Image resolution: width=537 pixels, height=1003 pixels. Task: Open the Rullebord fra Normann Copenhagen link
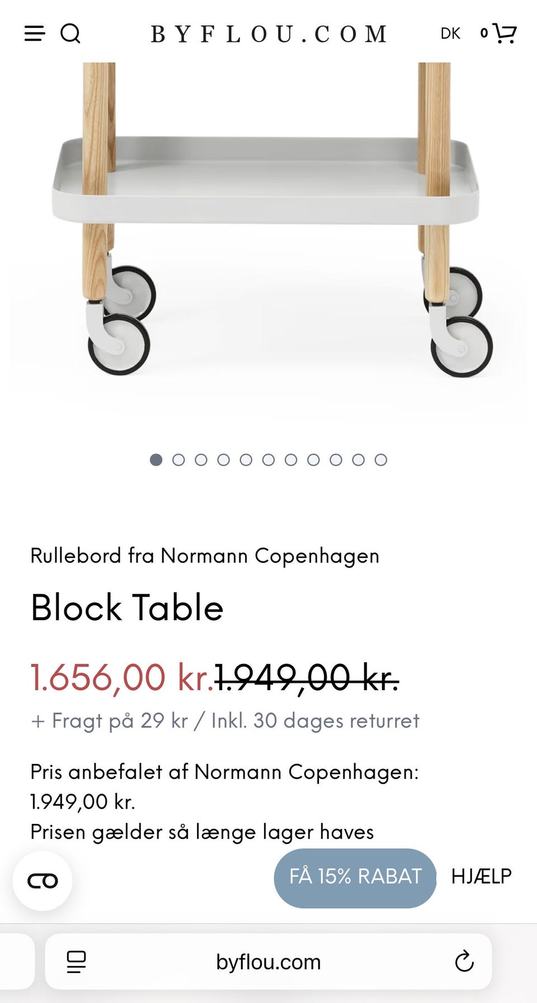tap(205, 556)
